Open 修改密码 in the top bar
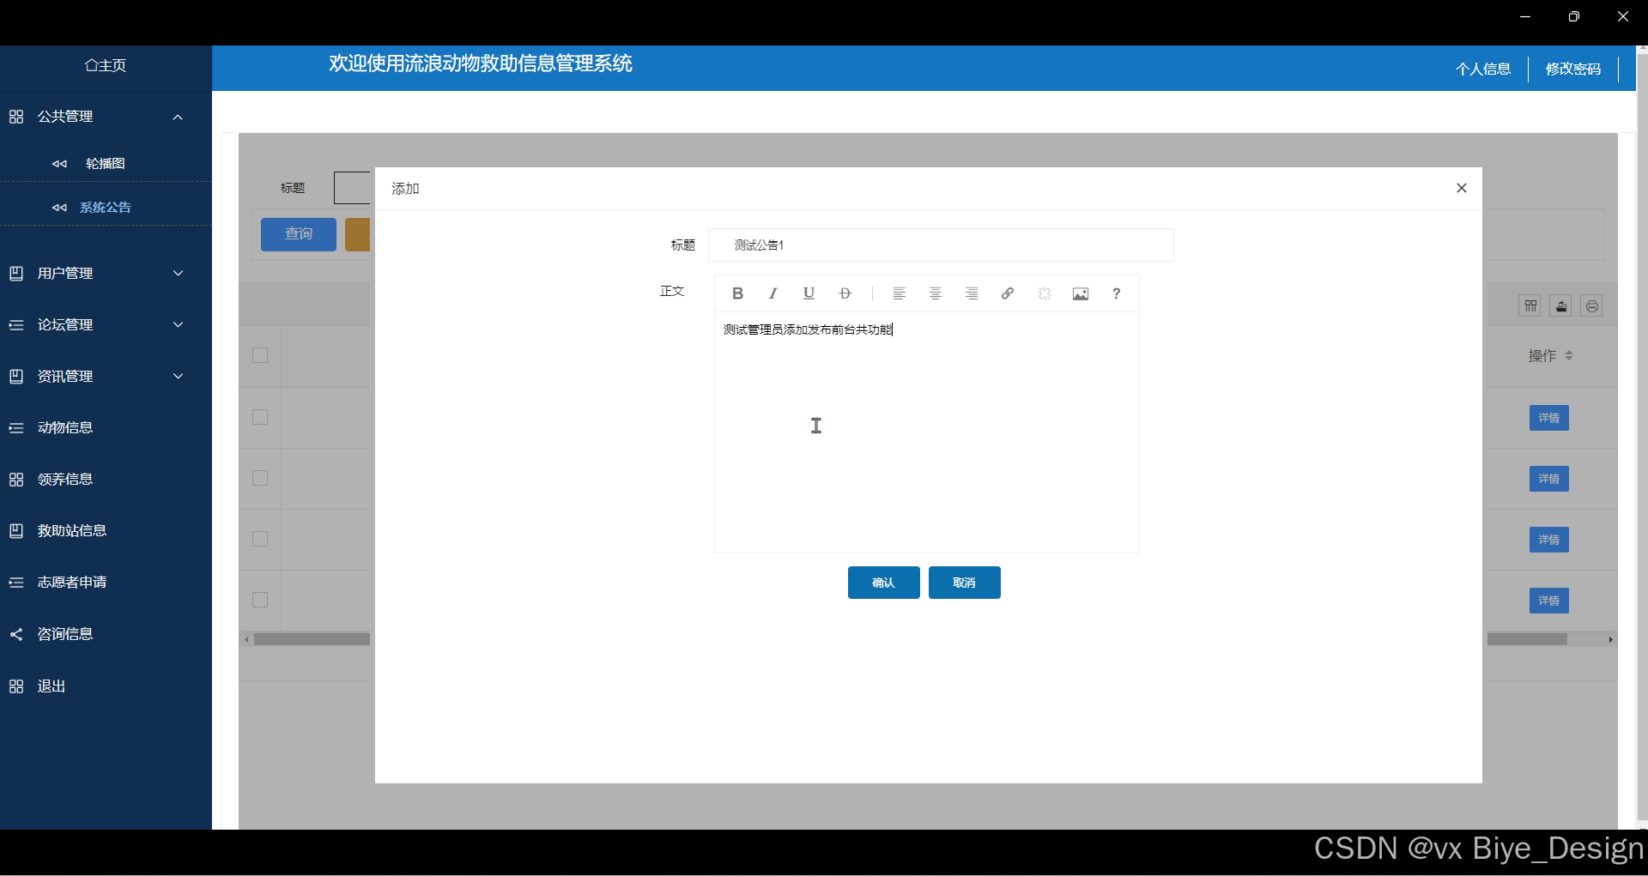The height and width of the screenshot is (876, 1648). pos(1573,69)
